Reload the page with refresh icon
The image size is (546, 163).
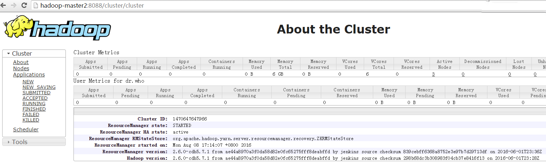tap(24, 5)
